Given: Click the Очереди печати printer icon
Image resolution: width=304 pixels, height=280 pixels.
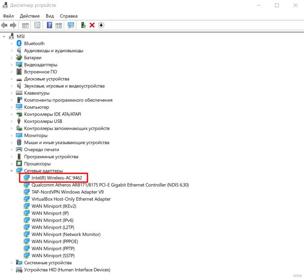Looking at the screenshot, I should pyautogui.click(x=19, y=149).
